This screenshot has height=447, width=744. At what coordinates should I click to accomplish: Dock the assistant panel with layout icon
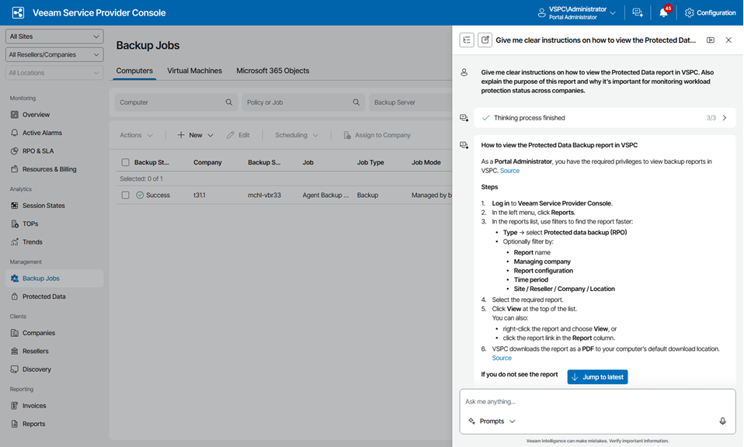click(x=711, y=40)
